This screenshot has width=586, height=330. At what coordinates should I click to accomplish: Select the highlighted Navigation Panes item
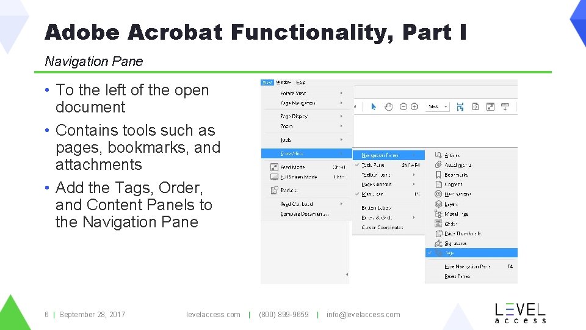tap(389, 155)
